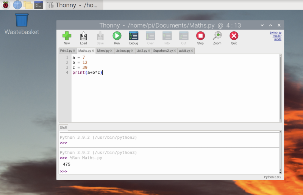303x195 pixels.
Task: Run the current script
Action: (x=117, y=36)
